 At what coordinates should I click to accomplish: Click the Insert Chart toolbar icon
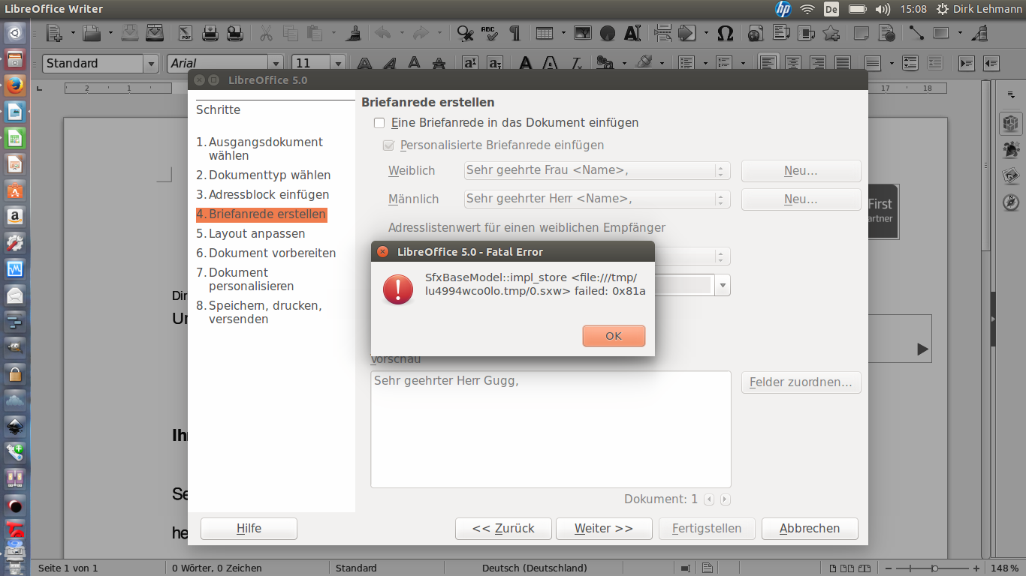(608, 33)
